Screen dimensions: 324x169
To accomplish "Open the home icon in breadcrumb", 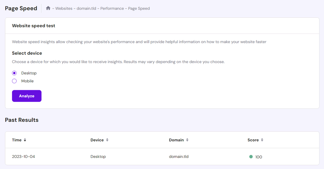I will (48, 8).
